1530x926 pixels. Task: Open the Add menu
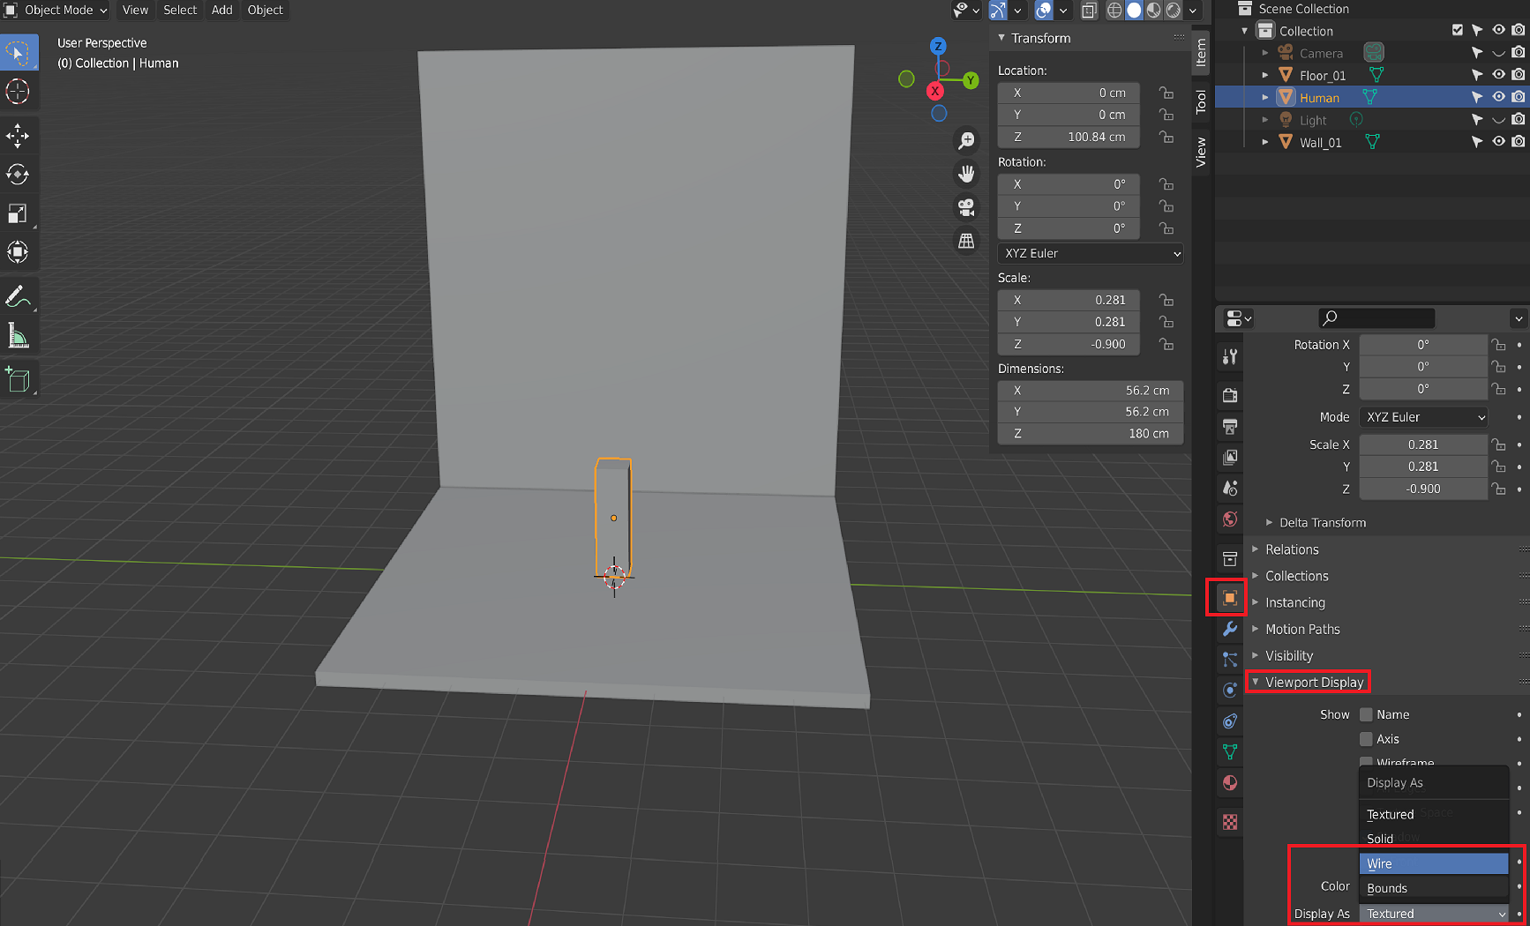(x=222, y=11)
